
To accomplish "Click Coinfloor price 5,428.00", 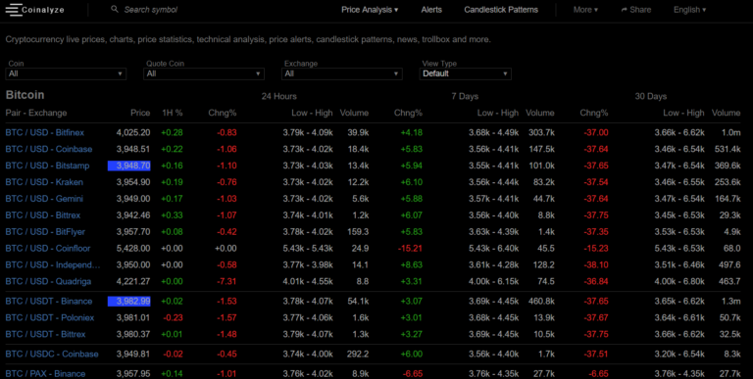I will [x=133, y=249].
